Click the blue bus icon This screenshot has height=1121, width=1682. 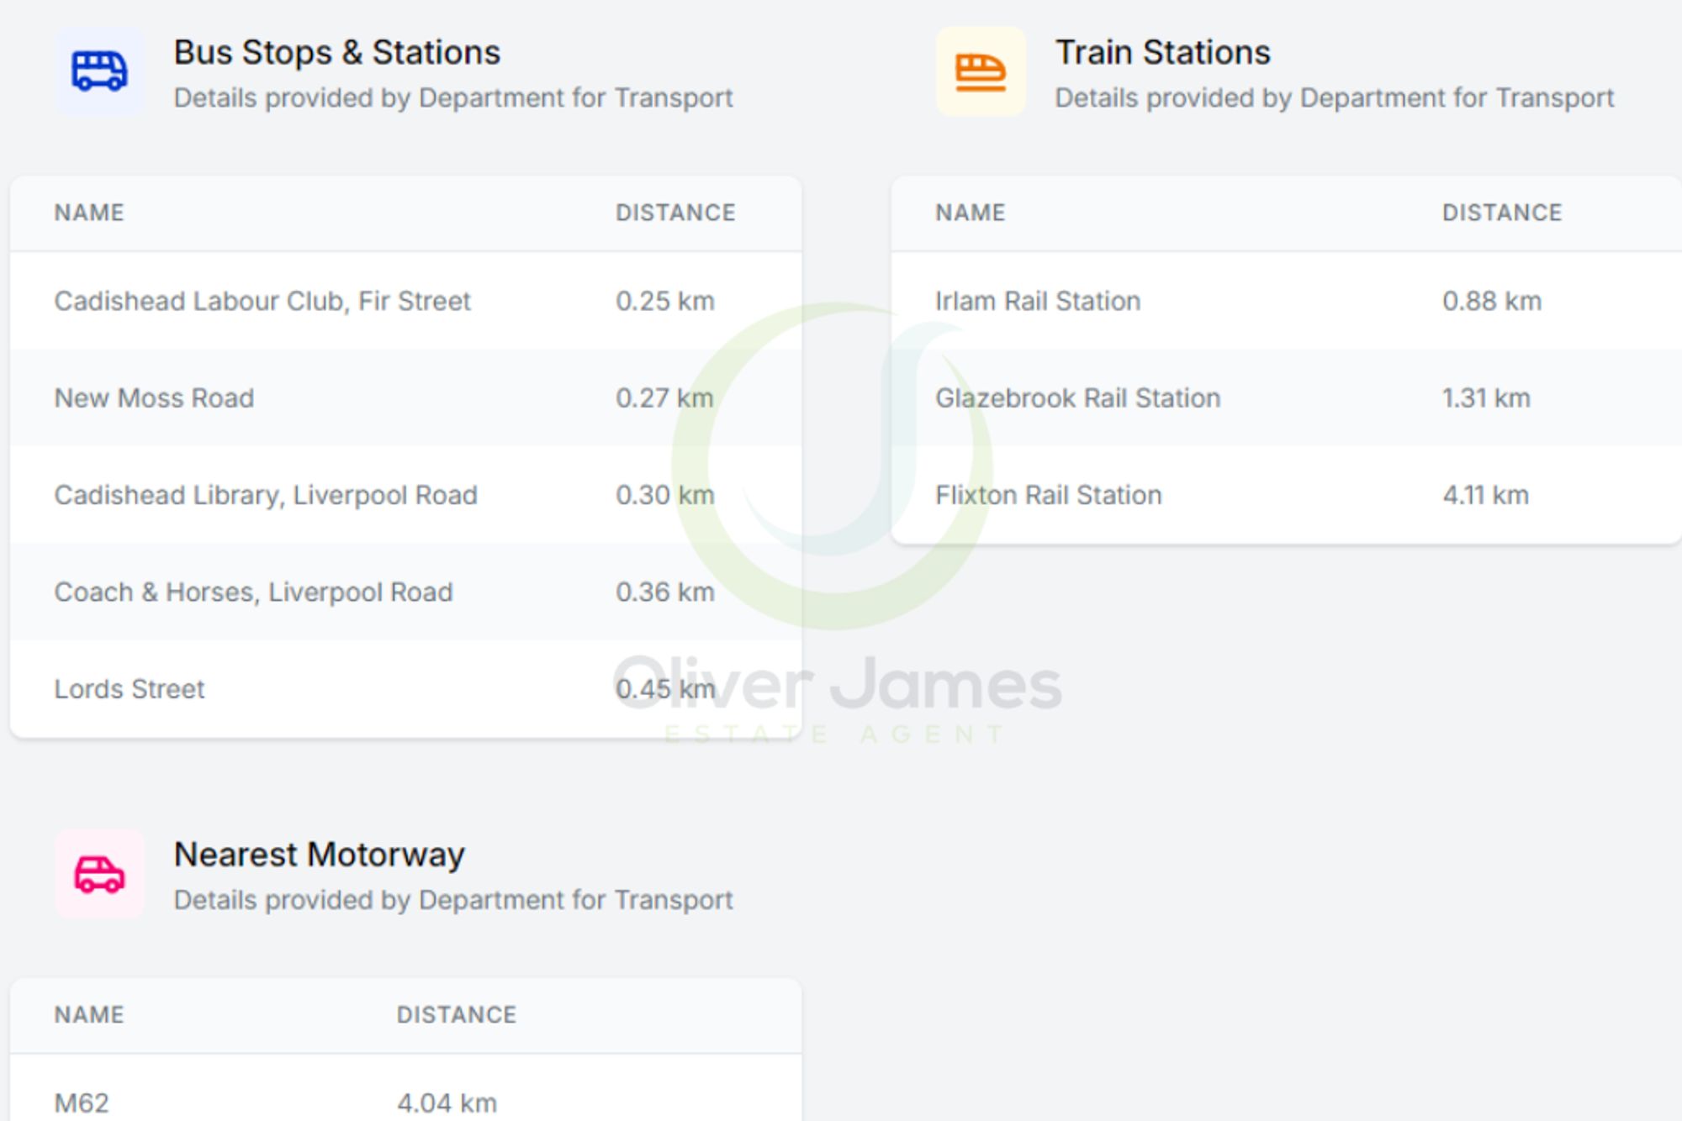tap(99, 71)
